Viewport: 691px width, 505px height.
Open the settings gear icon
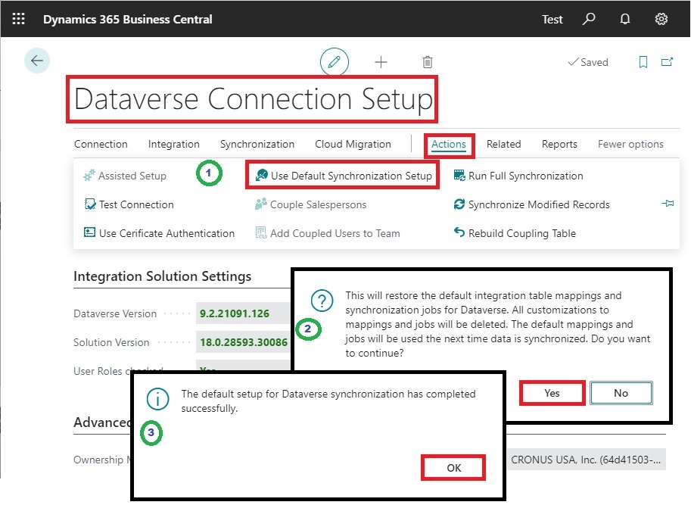(x=661, y=19)
